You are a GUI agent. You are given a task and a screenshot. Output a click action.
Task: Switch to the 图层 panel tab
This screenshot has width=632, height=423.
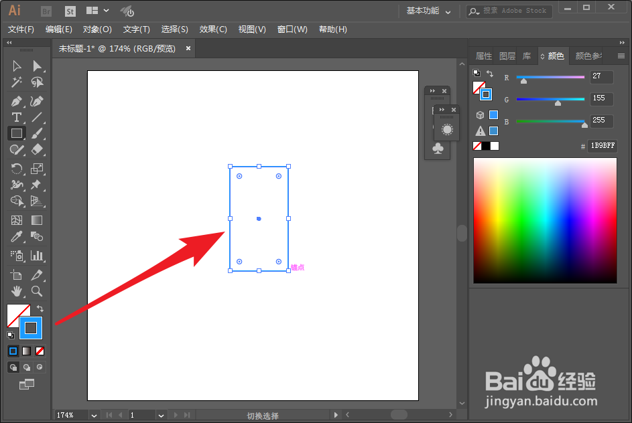507,56
